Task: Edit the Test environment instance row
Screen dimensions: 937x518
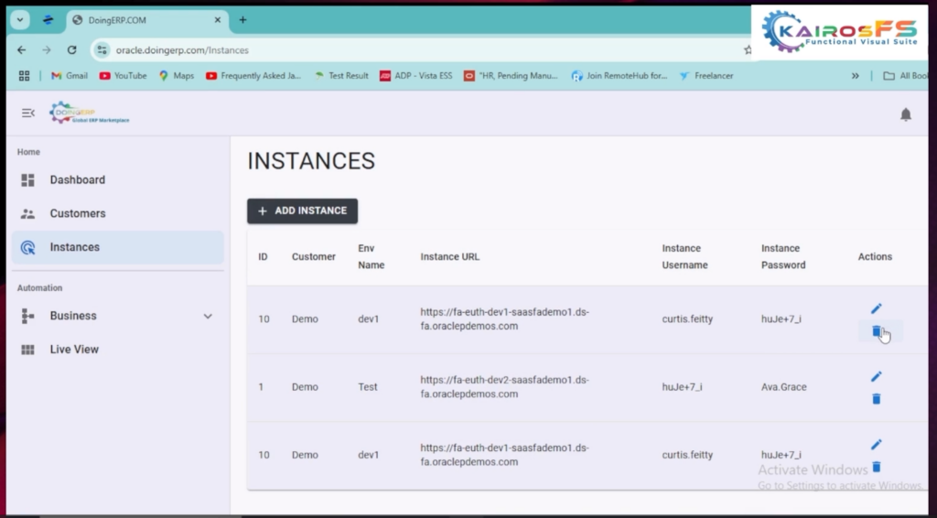Action: click(x=876, y=376)
